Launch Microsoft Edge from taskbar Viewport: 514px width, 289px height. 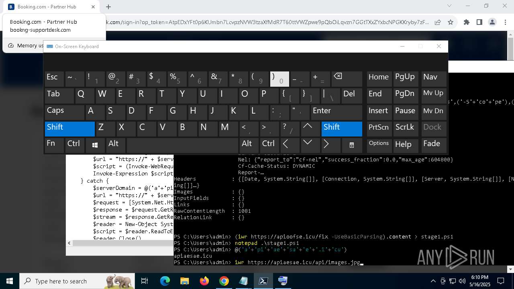pos(165,281)
